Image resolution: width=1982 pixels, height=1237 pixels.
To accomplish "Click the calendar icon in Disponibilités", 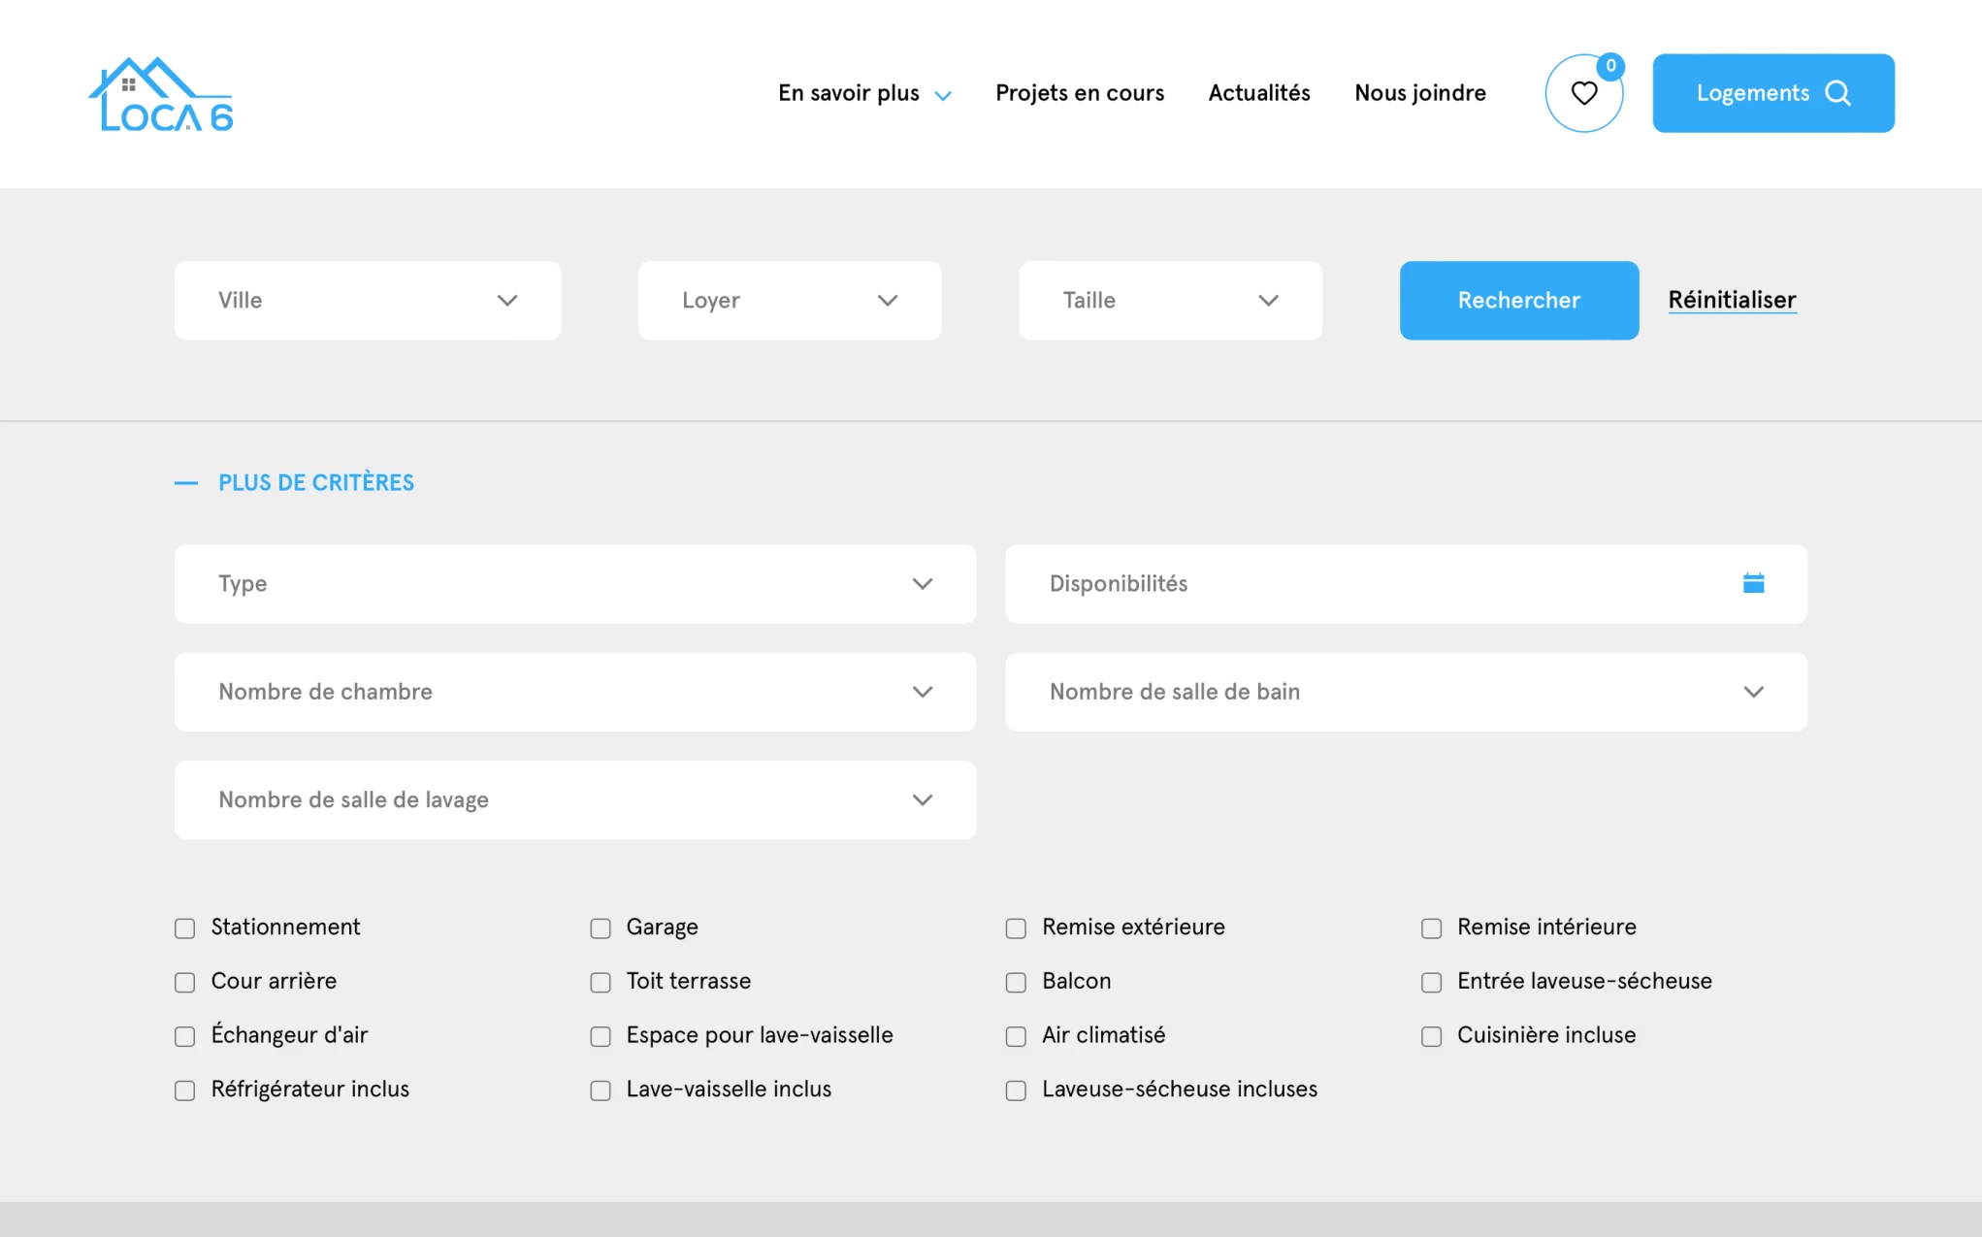I will (1753, 583).
